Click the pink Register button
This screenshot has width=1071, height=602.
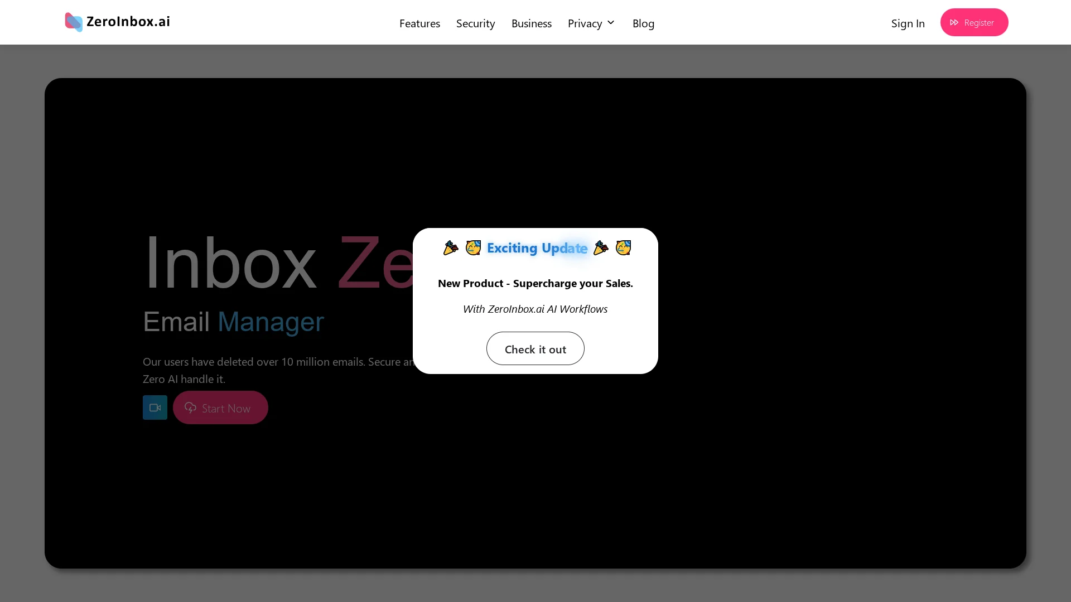[x=974, y=22]
